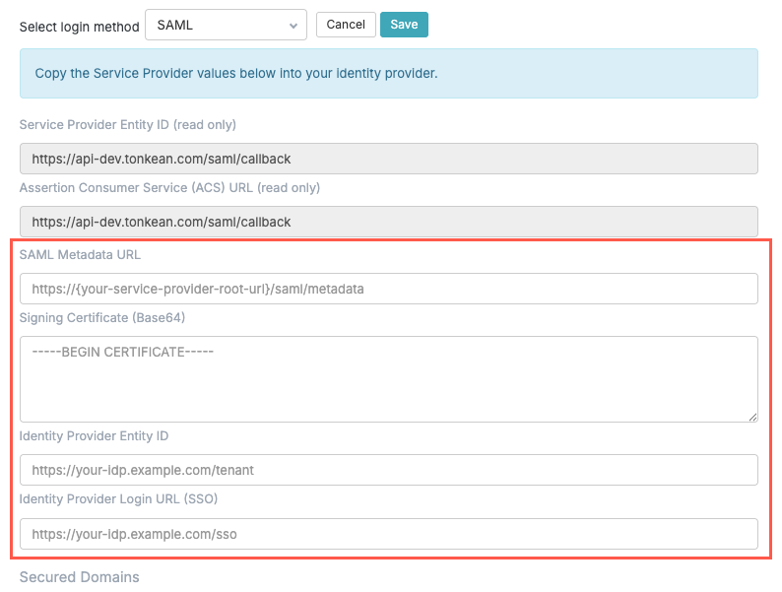The width and height of the screenshot is (782, 592).
Task: Click the "Select login method" label
Action: 80,27
